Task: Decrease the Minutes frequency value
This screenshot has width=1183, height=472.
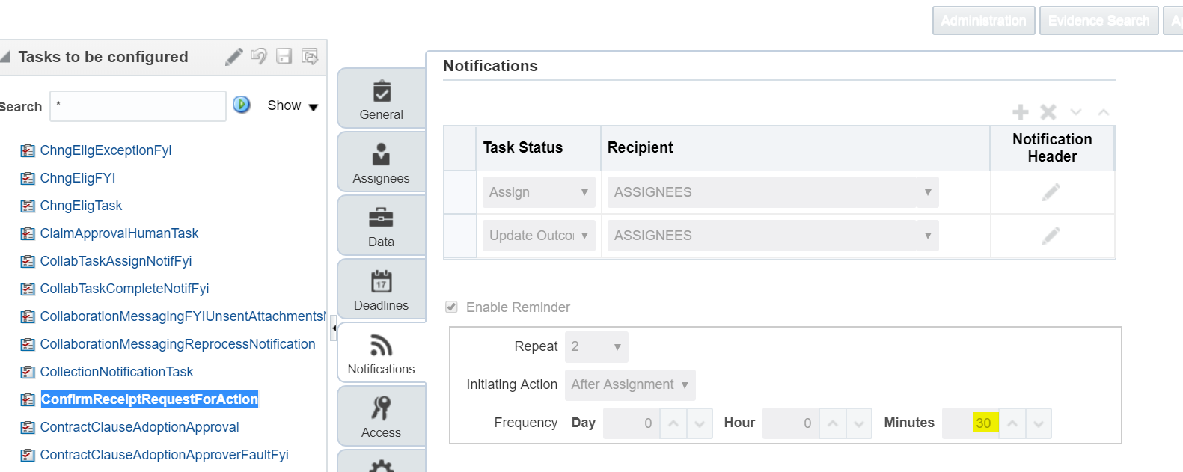Action: pyautogui.click(x=1039, y=423)
